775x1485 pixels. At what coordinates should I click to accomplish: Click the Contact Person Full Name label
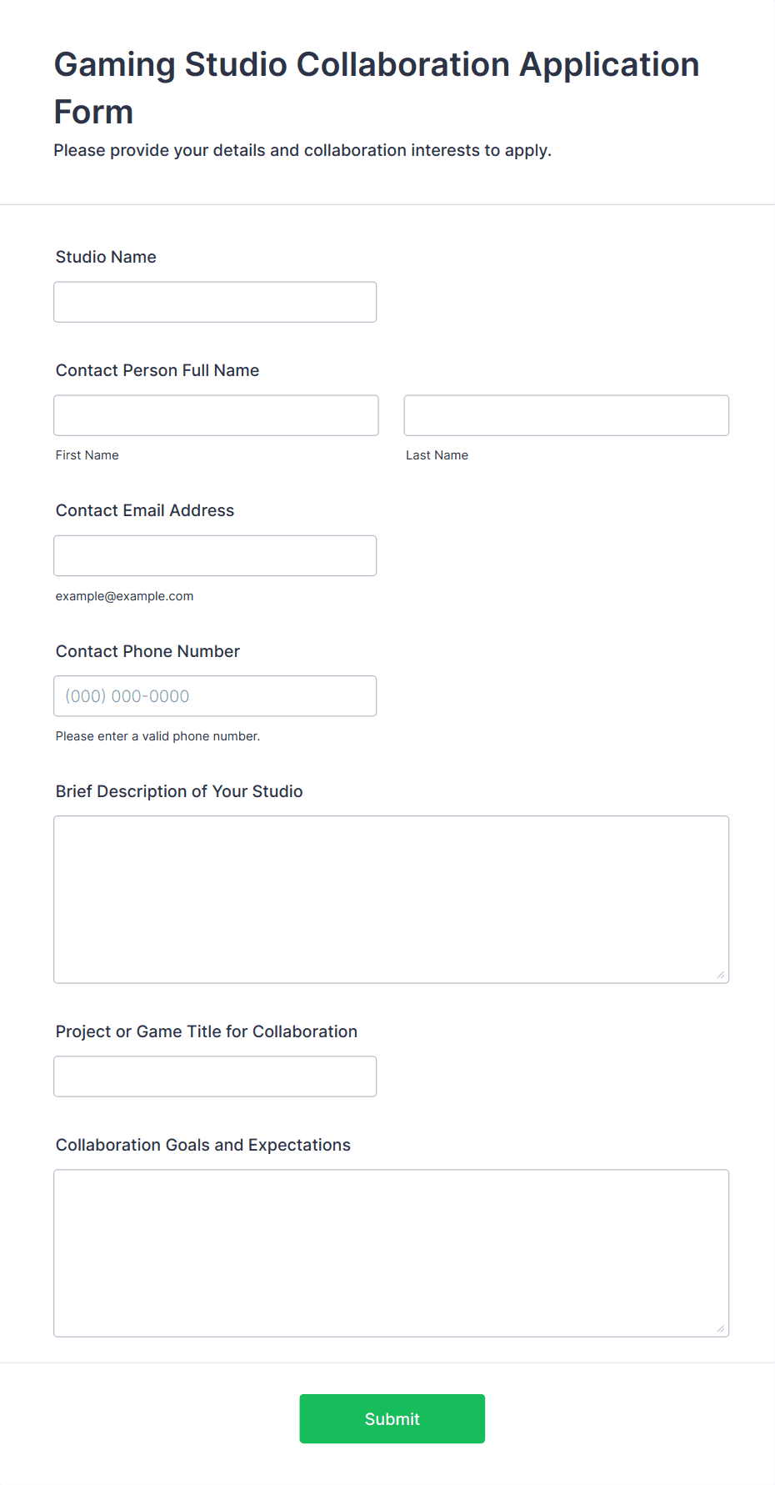[157, 370]
